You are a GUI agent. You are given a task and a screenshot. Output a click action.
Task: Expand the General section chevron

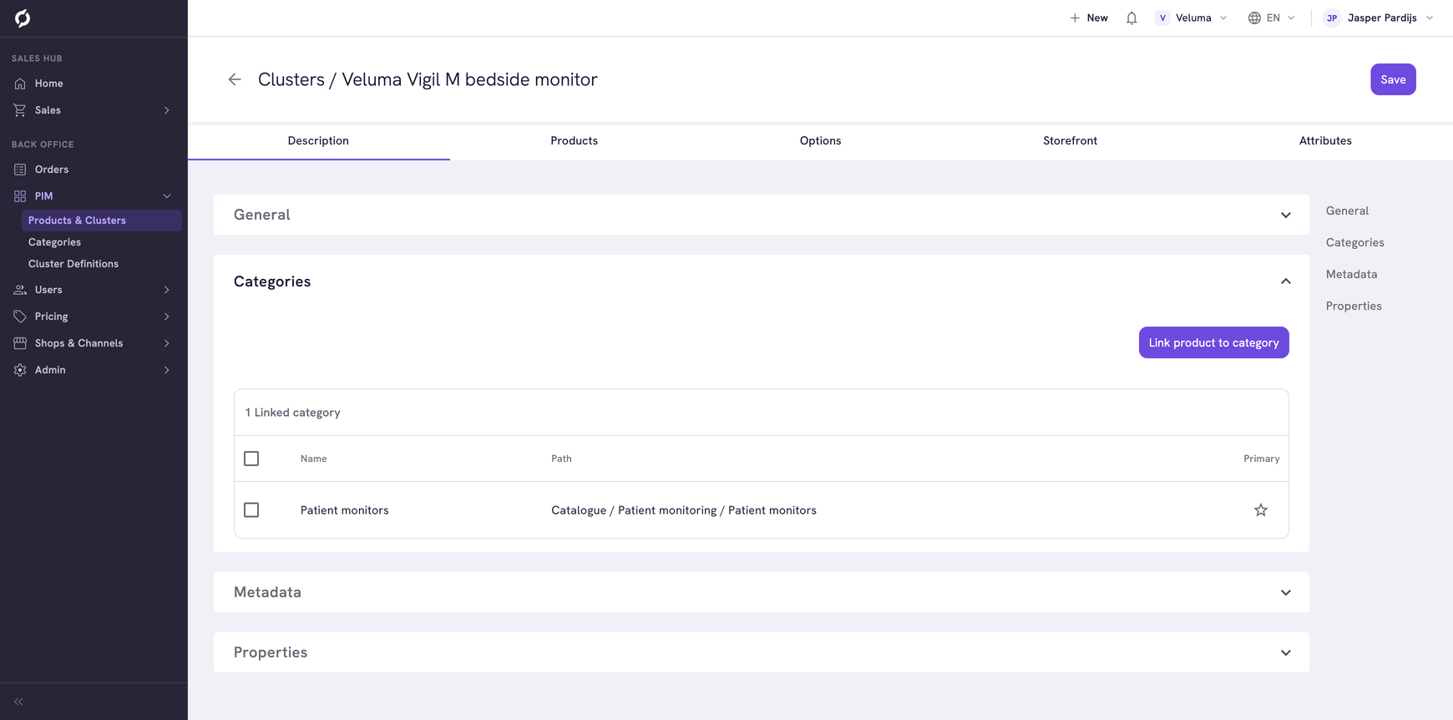pos(1286,215)
